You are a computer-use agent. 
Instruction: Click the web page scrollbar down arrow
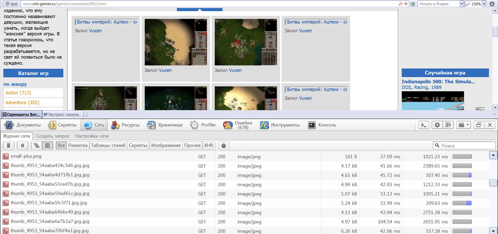coord(495,107)
